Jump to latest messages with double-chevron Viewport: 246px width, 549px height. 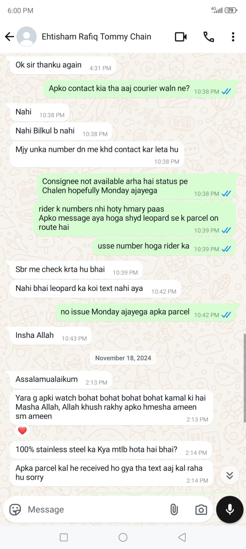click(230, 476)
